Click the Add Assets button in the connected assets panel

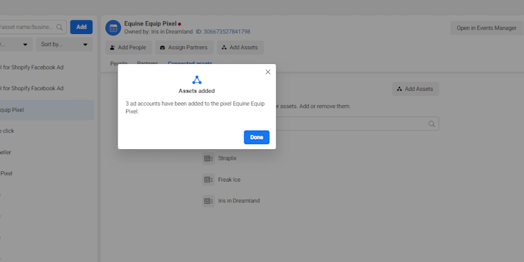tap(415, 89)
